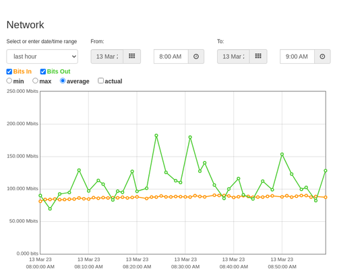Screen dimensions: 337x271
Task: Open the From time clock picker icon
Action: click(196, 56)
